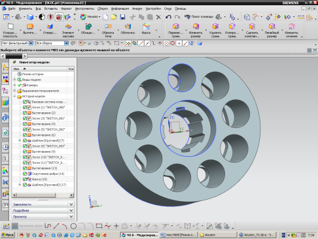This screenshot has width=318, height=239.
Task: Expand the Dependencies panel chevron
Action: [x=71, y=204]
